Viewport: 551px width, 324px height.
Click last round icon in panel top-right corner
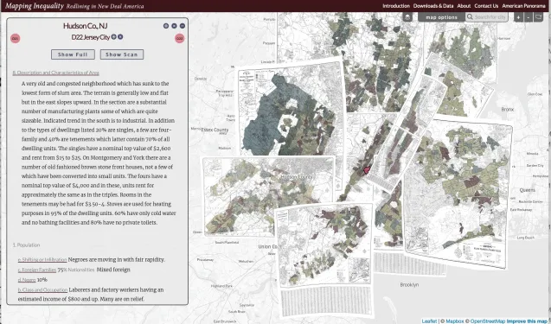point(183,26)
